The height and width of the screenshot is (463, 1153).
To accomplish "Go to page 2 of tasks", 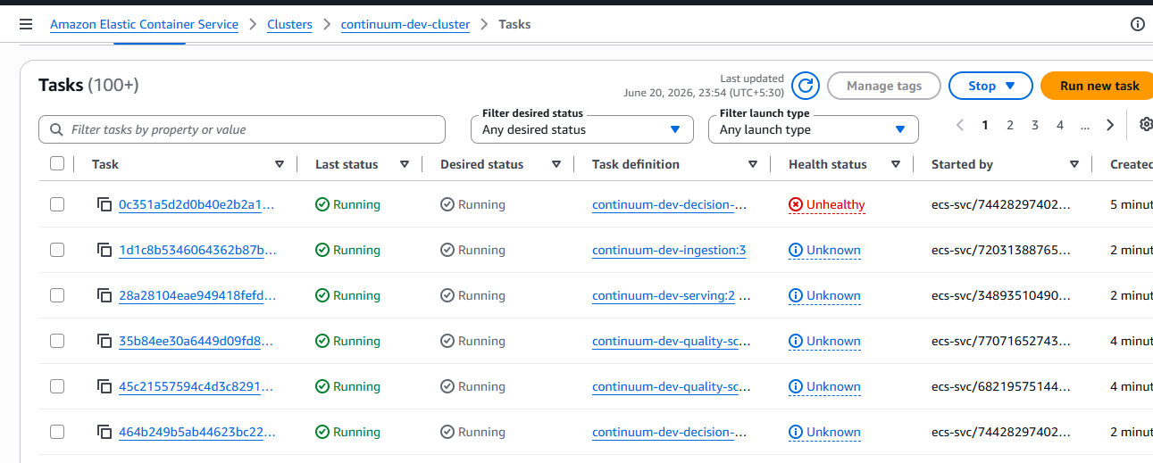I will (x=1010, y=125).
